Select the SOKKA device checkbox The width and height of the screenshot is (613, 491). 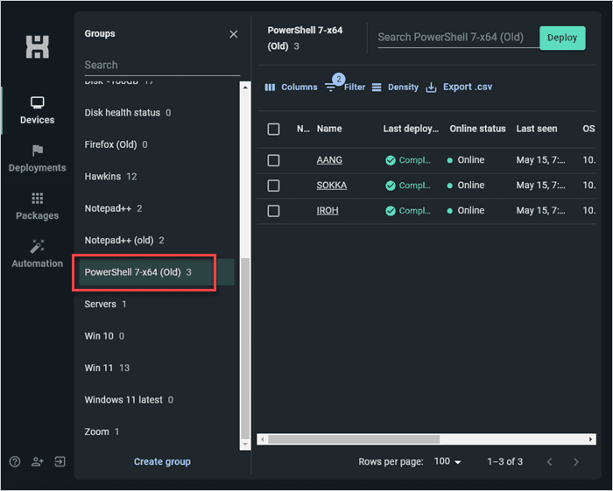pyautogui.click(x=273, y=186)
